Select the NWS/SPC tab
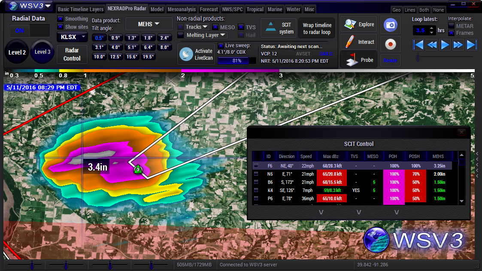The width and height of the screenshot is (482, 271). [232, 9]
